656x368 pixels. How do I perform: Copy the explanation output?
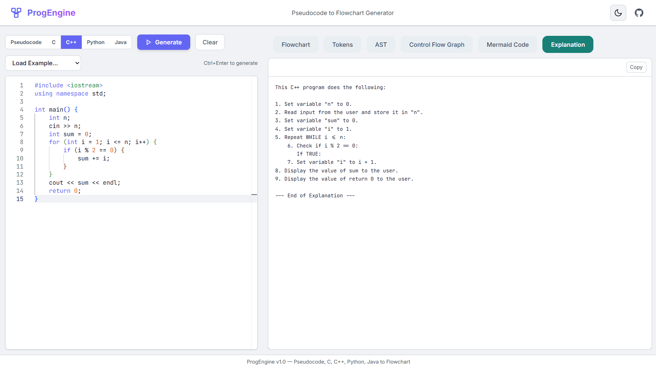636,67
